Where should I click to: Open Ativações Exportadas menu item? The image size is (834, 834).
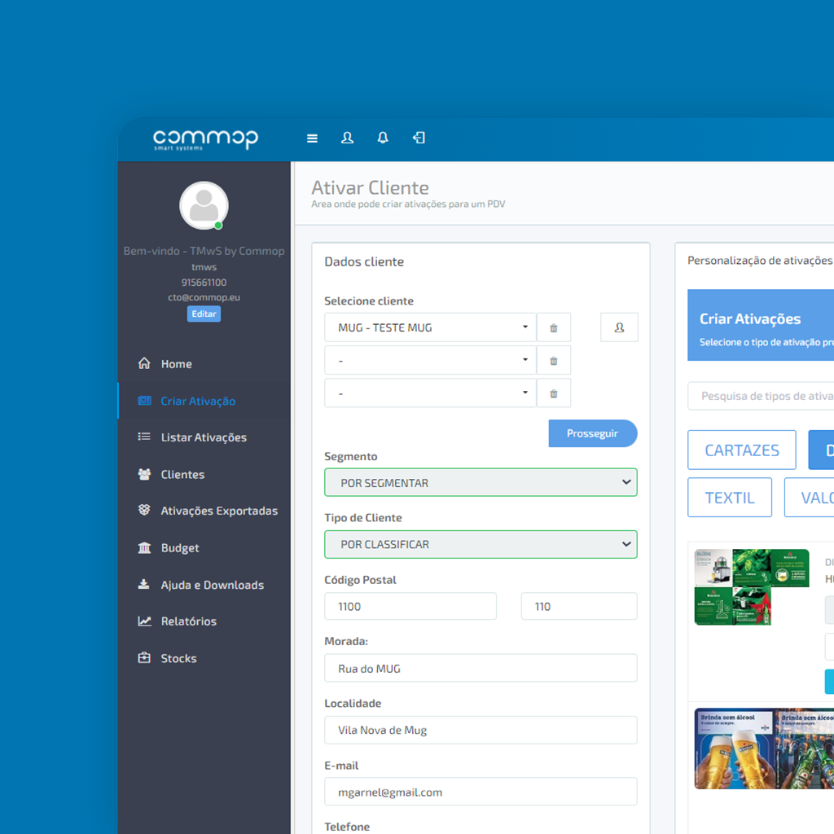[204, 511]
